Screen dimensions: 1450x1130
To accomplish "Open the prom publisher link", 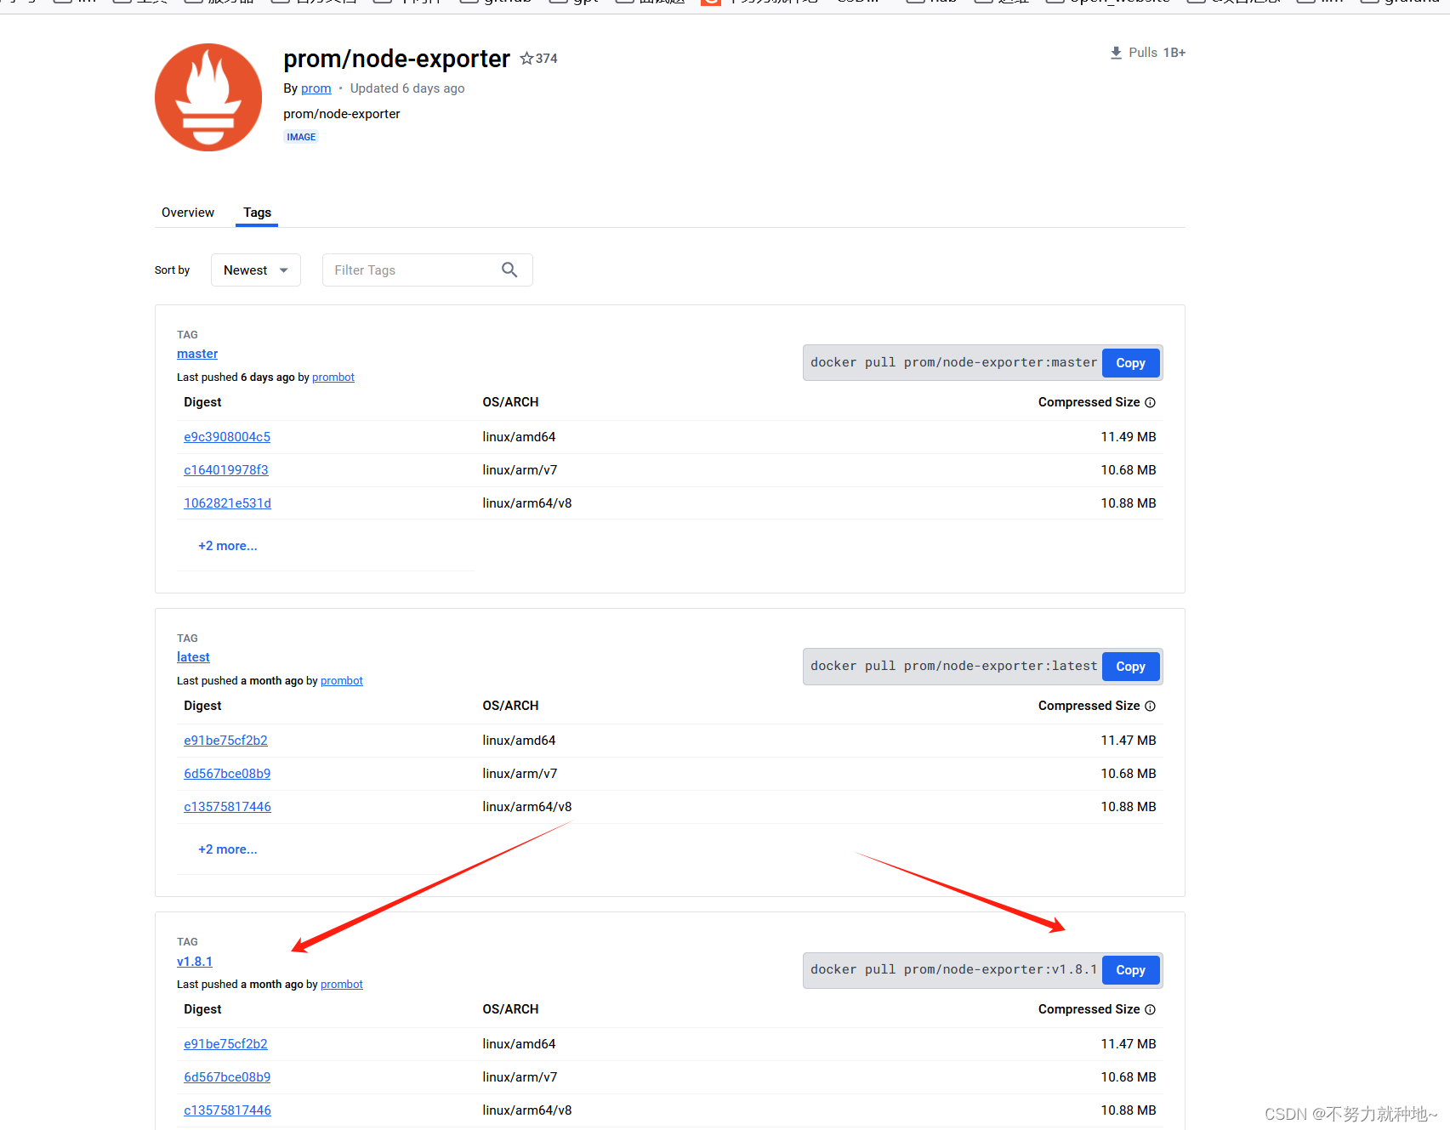I will point(316,88).
